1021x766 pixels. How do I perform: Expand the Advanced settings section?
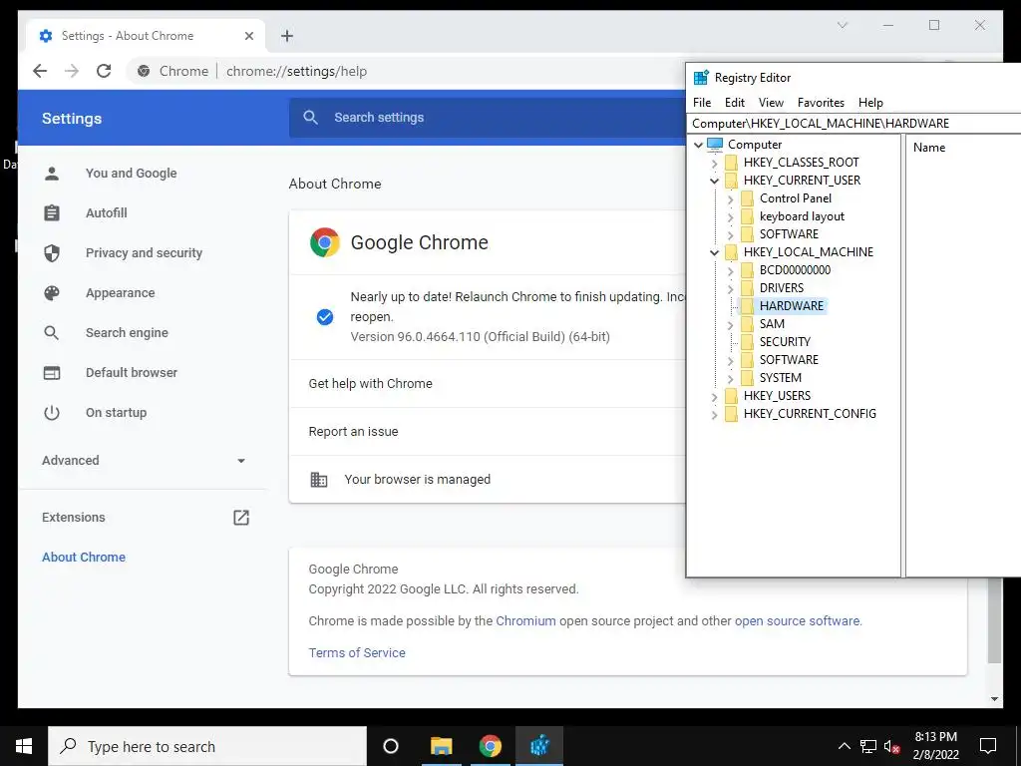pos(144,461)
